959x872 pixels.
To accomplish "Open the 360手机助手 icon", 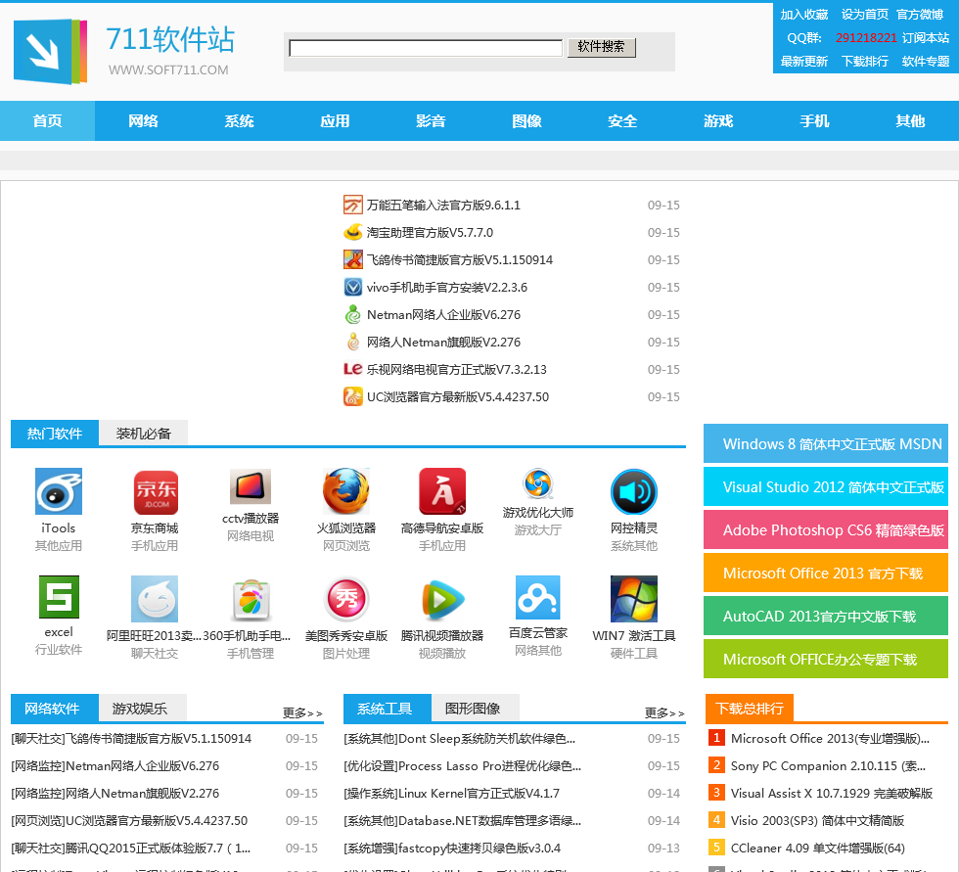I will click(251, 599).
